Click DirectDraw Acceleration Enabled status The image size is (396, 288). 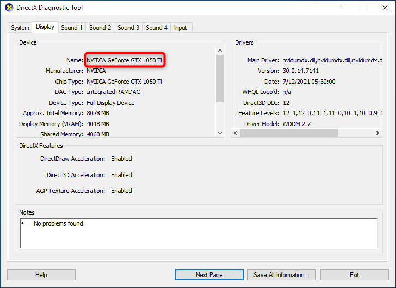[121, 159]
